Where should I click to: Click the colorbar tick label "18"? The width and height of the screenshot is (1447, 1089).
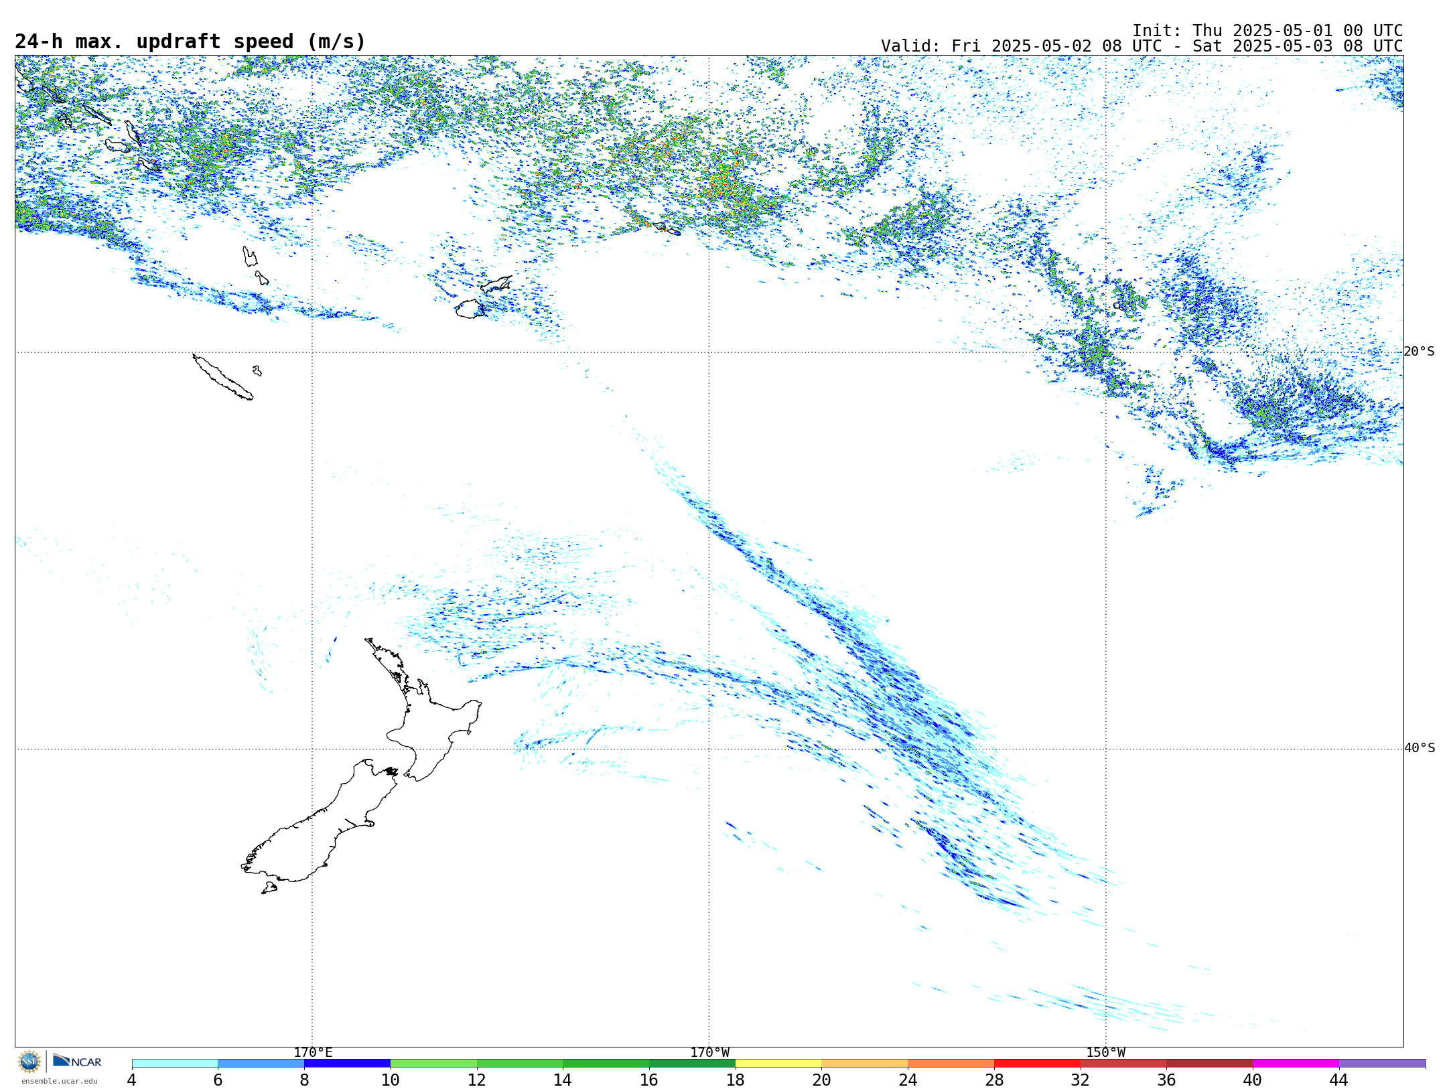(736, 1080)
